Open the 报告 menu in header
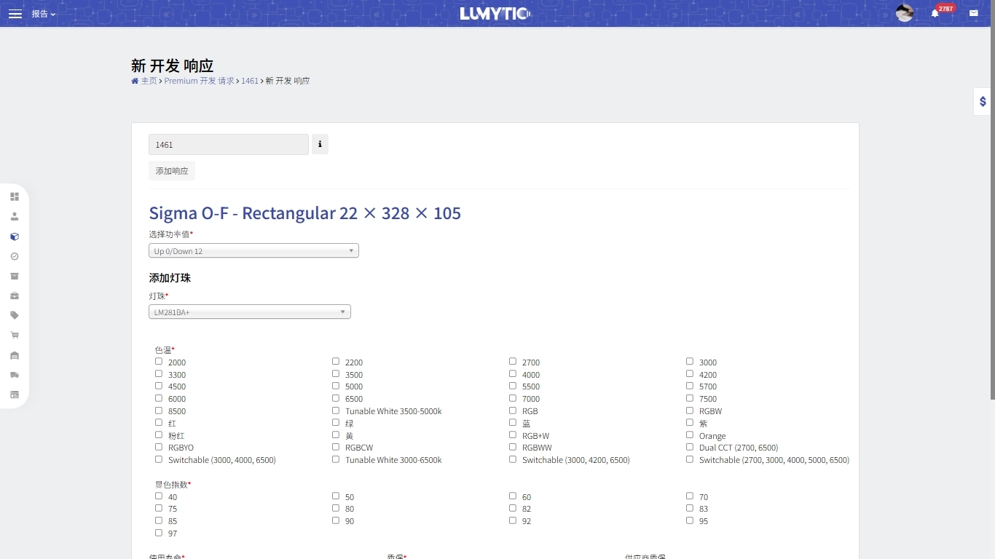The height and width of the screenshot is (559, 995). [x=43, y=14]
